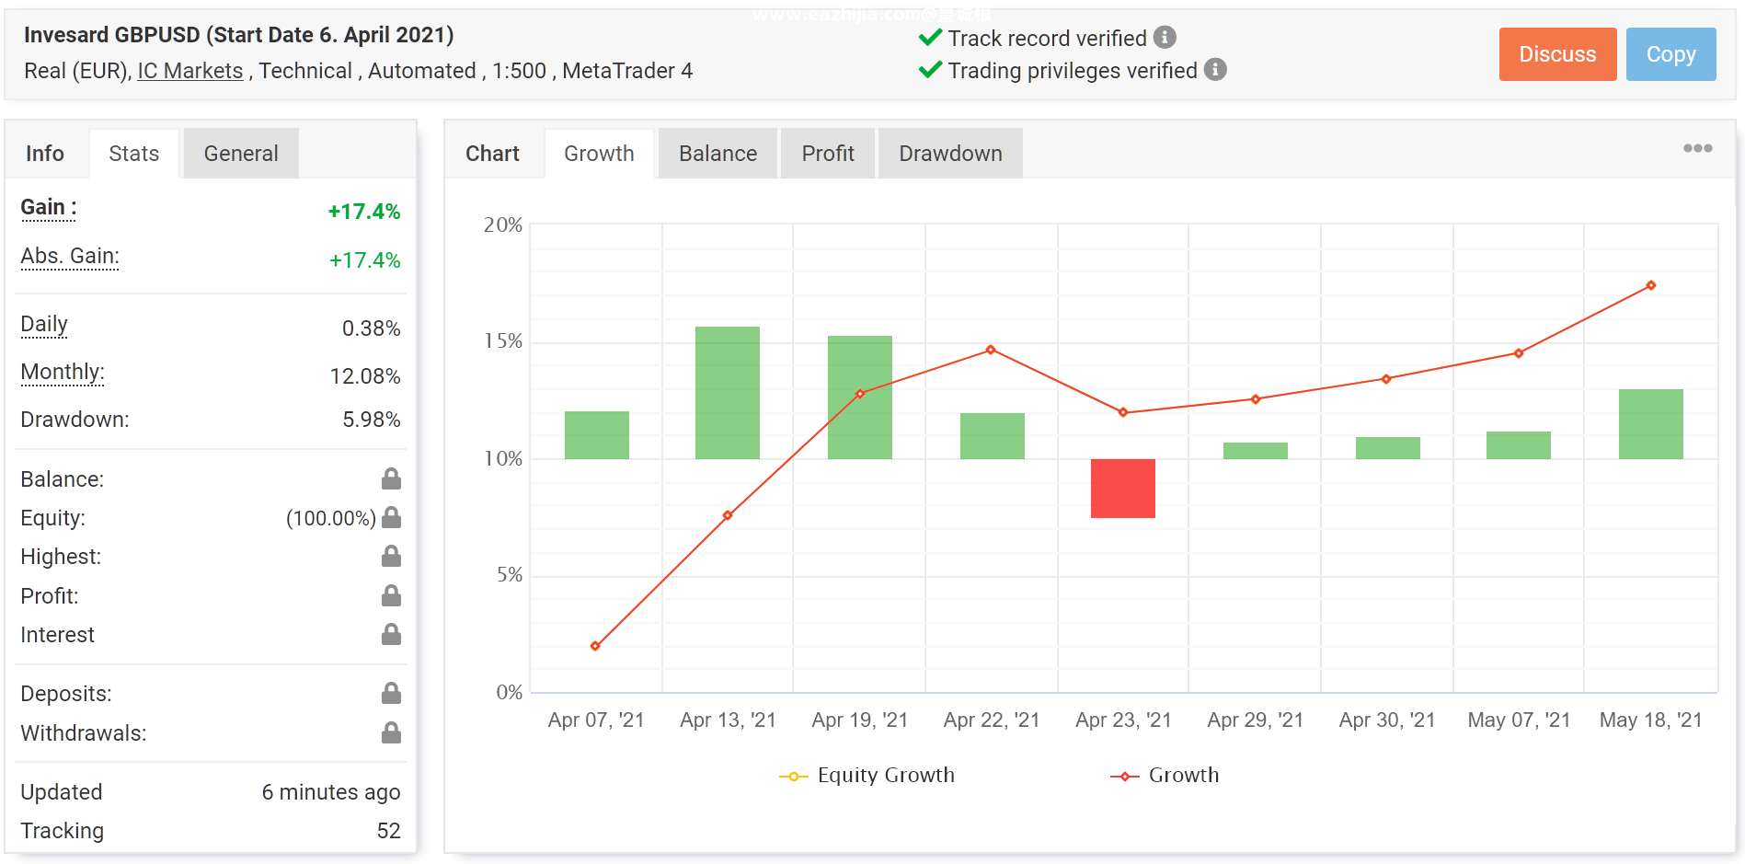Click the lock icon in the Interest row
This screenshot has width=1745, height=864.
391,634
